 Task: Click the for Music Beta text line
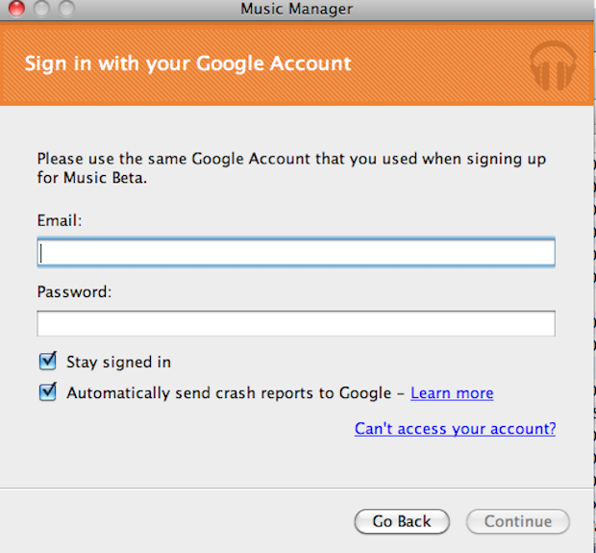(92, 179)
